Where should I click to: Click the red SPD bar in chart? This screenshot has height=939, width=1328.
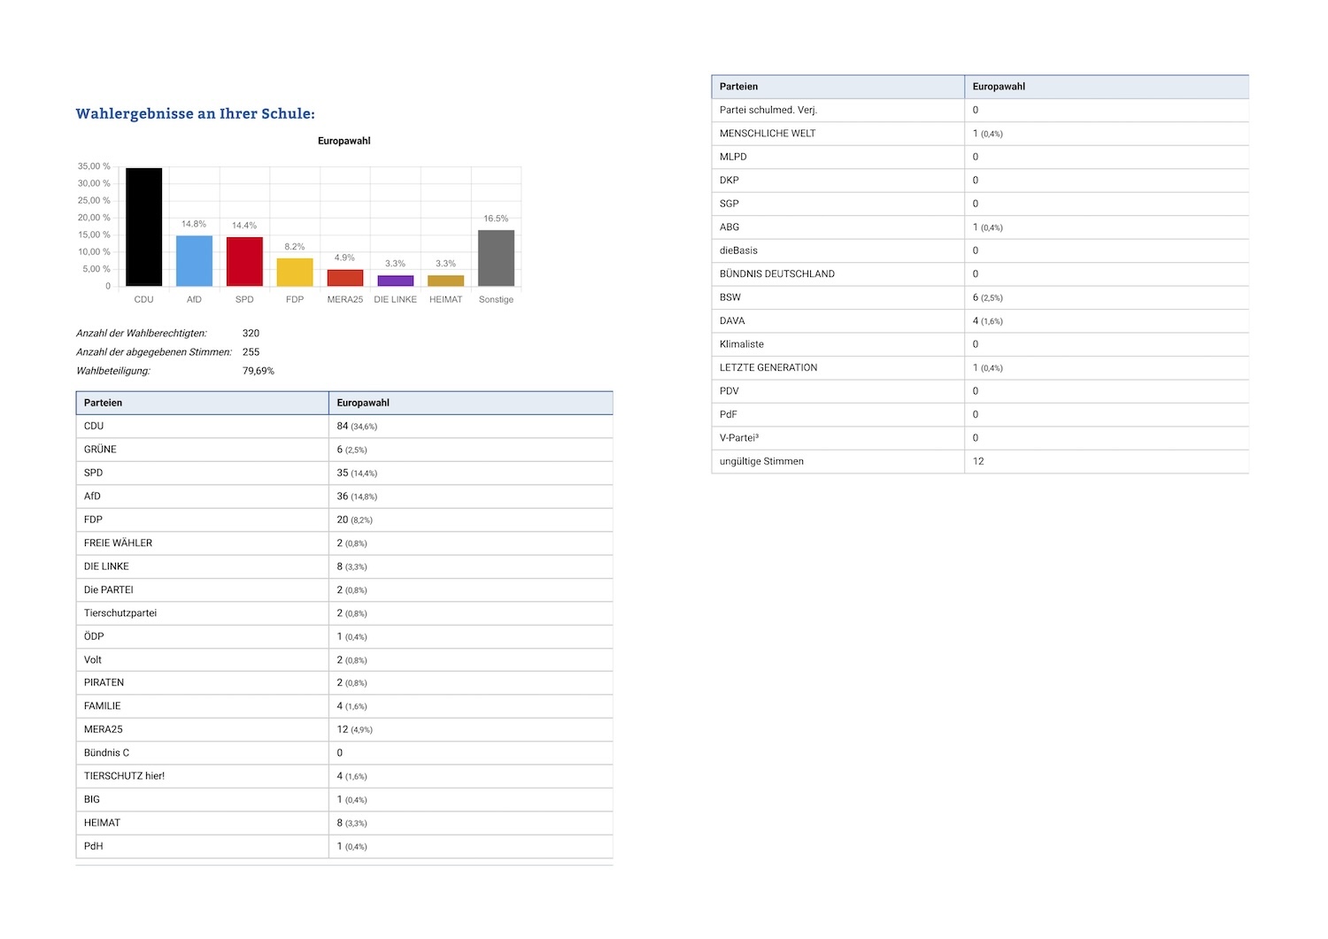[x=244, y=262]
